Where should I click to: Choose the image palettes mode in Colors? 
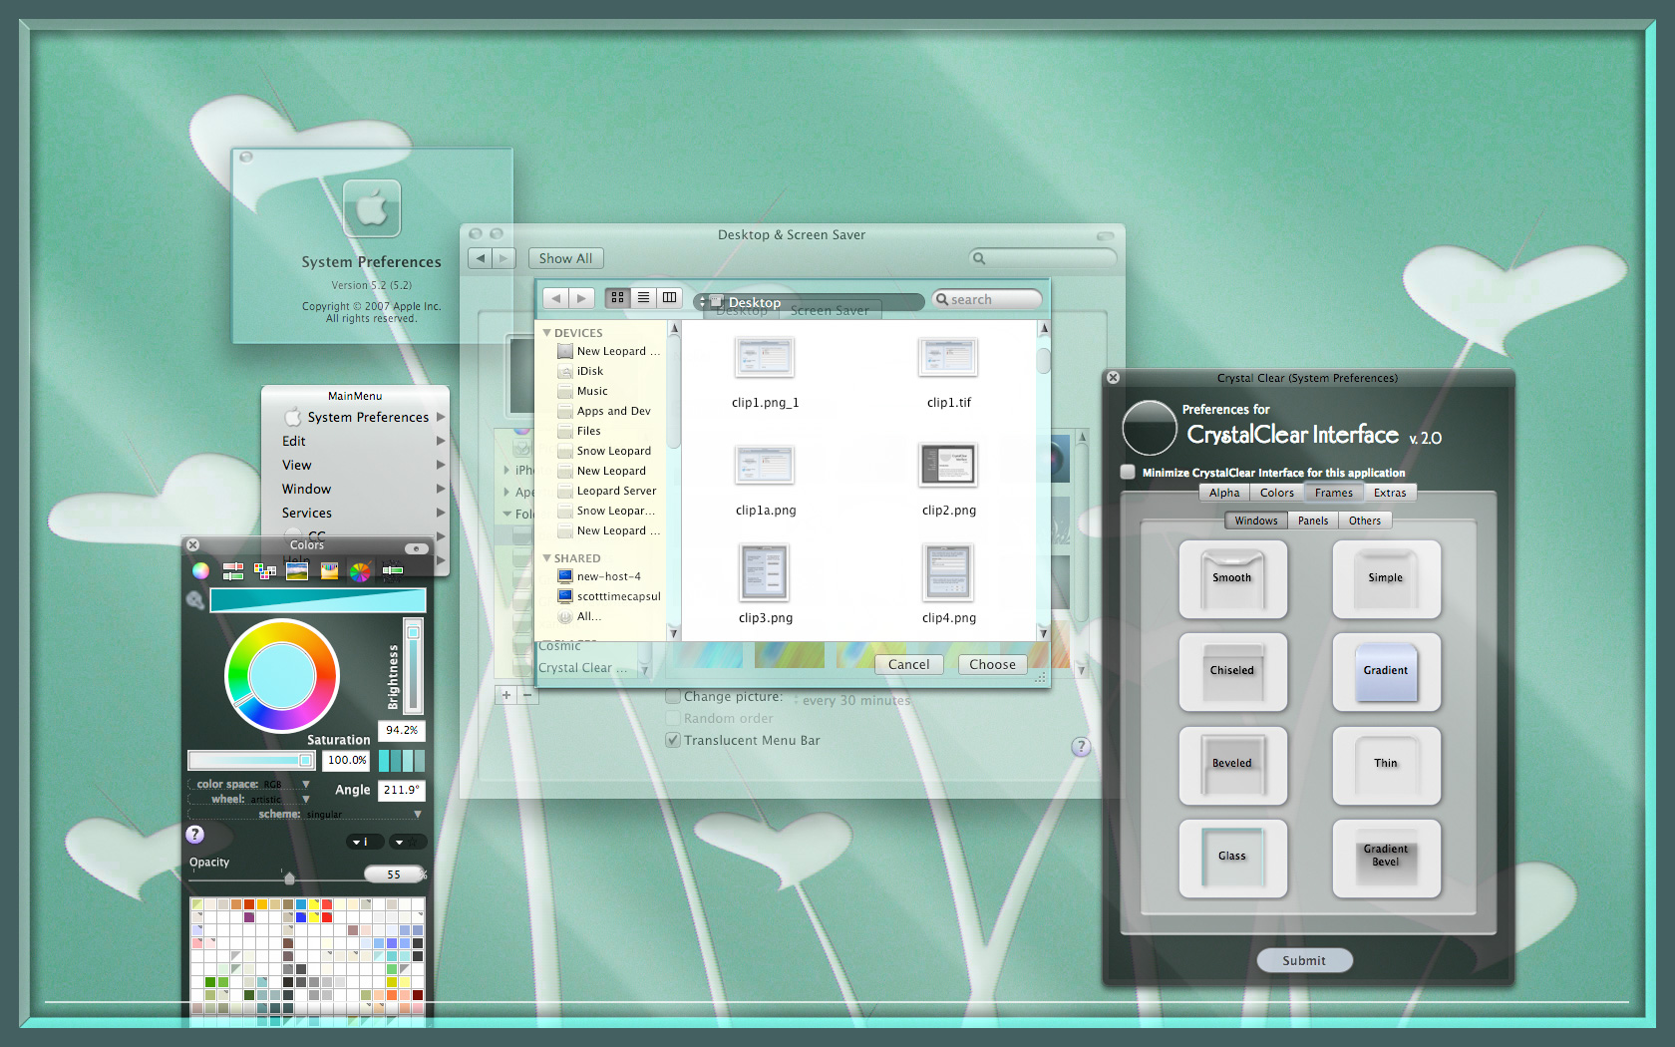coord(297,571)
